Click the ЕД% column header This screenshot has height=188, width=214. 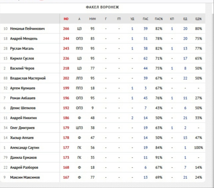point(198,19)
